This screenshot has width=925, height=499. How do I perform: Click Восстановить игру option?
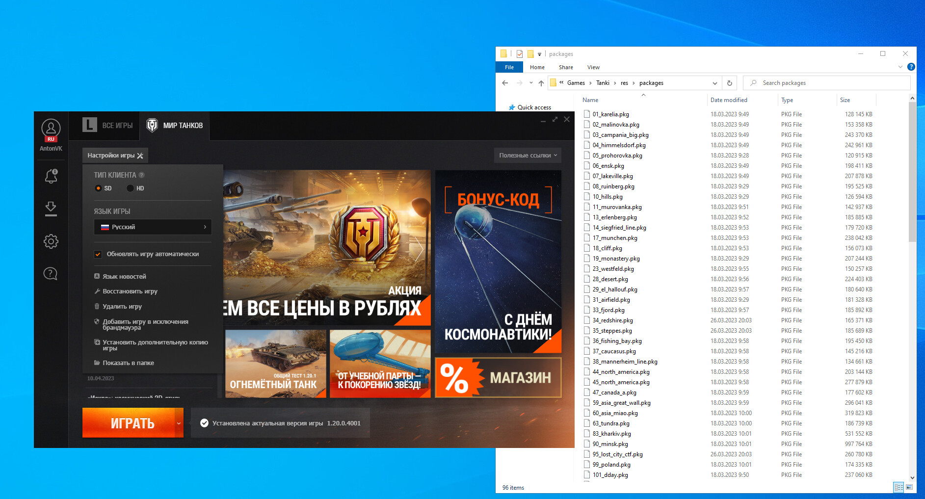(x=130, y=291)
